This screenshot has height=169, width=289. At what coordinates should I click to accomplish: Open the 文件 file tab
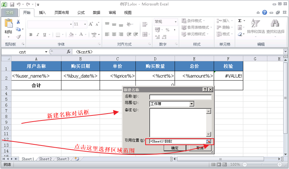[x=10, y=13]
